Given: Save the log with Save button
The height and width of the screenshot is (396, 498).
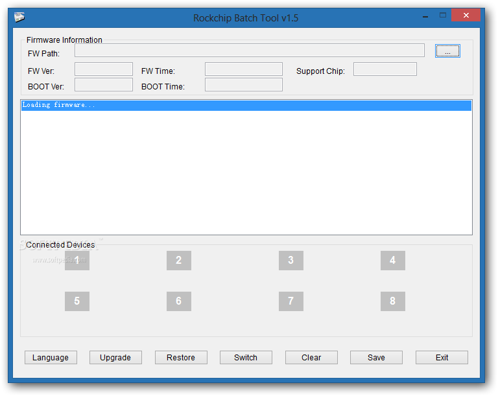Looking at the screenshot, I should (x=376, y=358).
